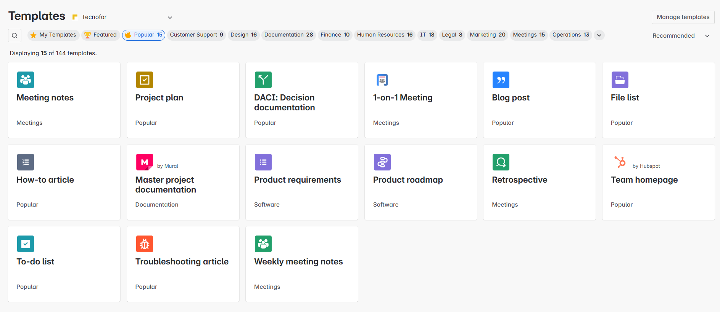
Task: Filter by My Templates category
Action: (53, 35)
